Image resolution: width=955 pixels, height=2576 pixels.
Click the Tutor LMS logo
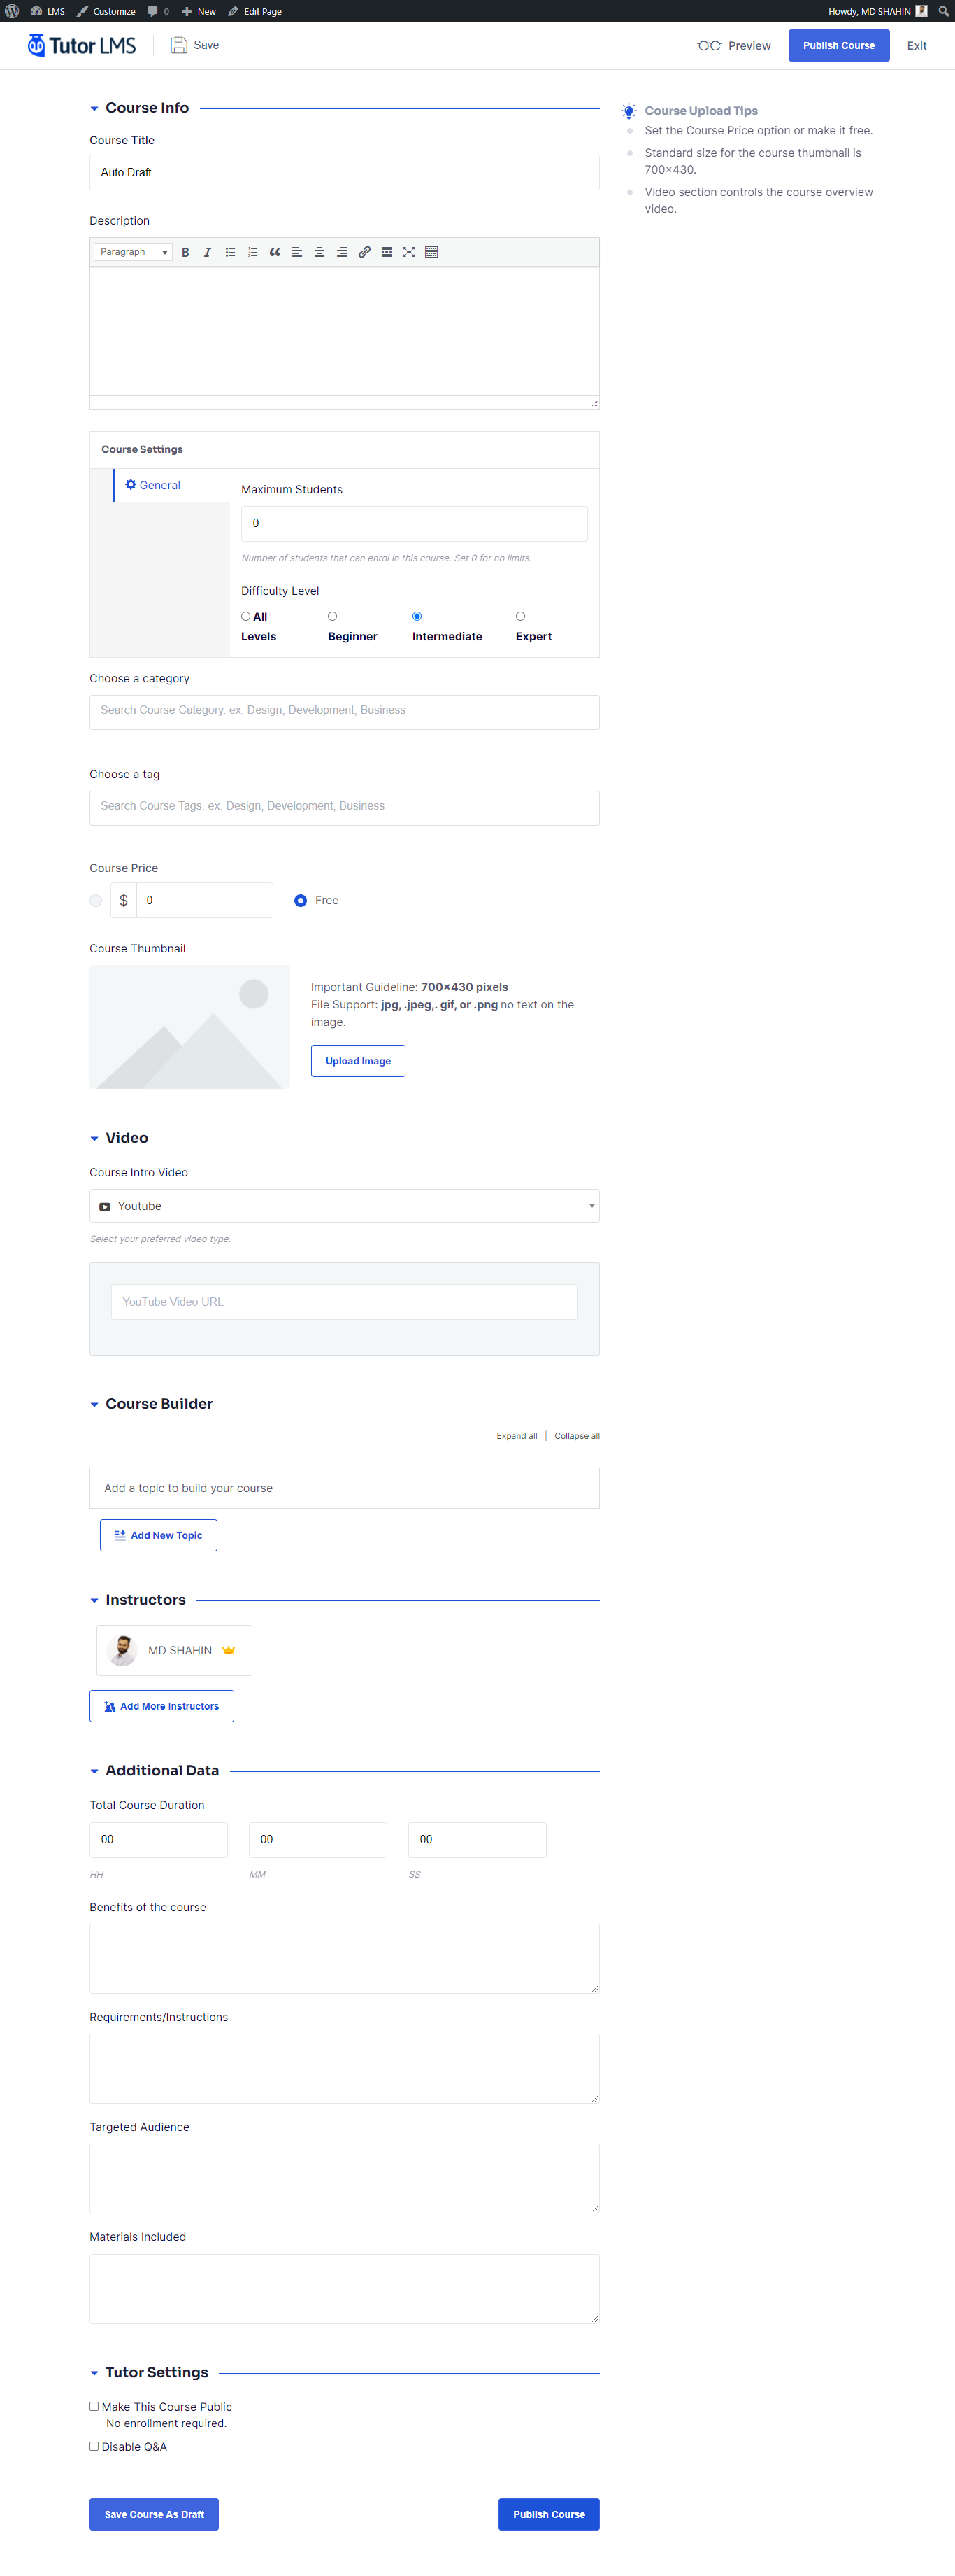tap(82, 46)
